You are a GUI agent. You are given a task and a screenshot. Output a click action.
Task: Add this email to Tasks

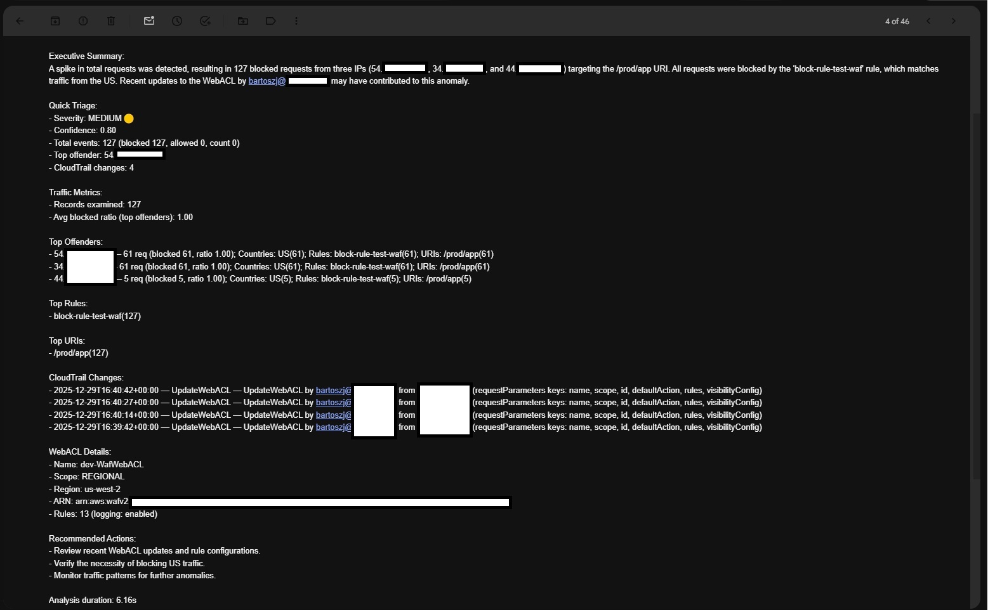coord(205,21)
